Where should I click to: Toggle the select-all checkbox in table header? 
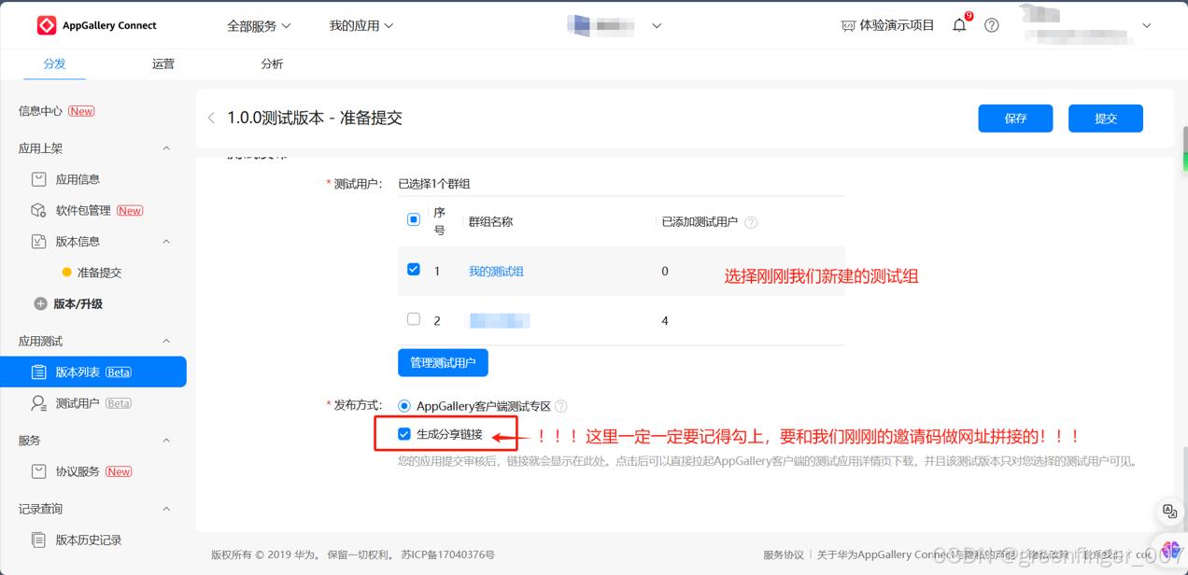point(414,219)
